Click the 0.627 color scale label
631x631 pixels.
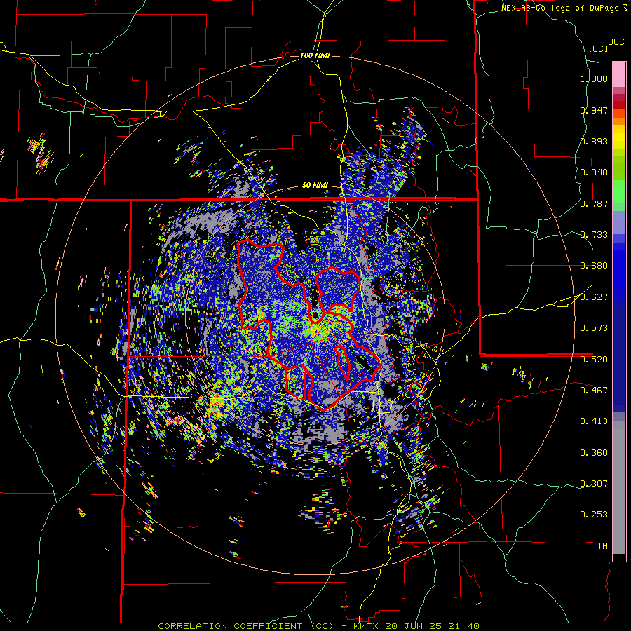(x=594, y=297)
